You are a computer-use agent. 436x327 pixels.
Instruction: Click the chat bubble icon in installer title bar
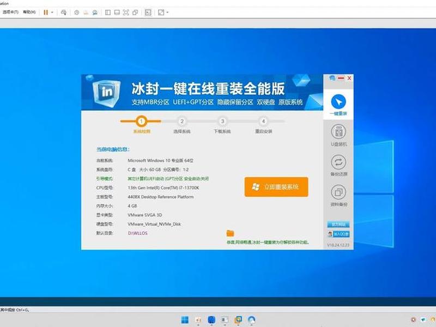(332, 78)
